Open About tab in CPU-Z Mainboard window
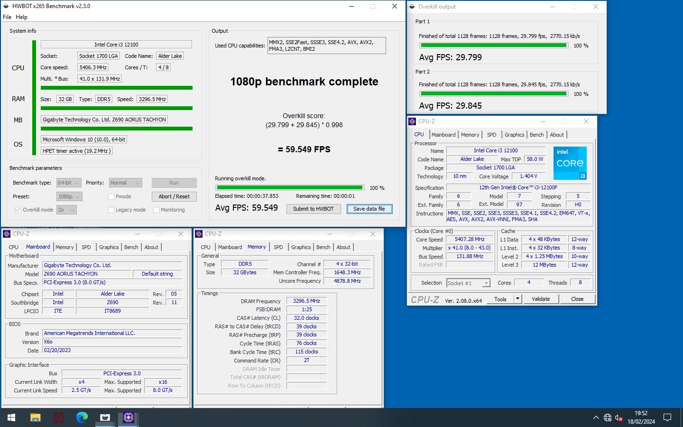683x427 pixels. [x=151, y=247]
